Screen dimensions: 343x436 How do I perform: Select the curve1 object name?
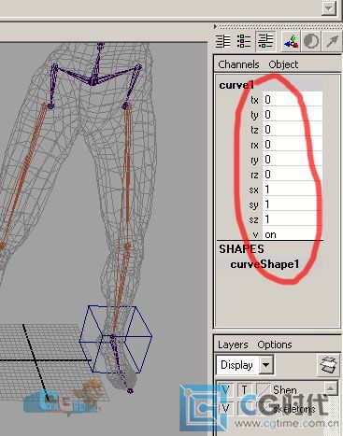236,85
